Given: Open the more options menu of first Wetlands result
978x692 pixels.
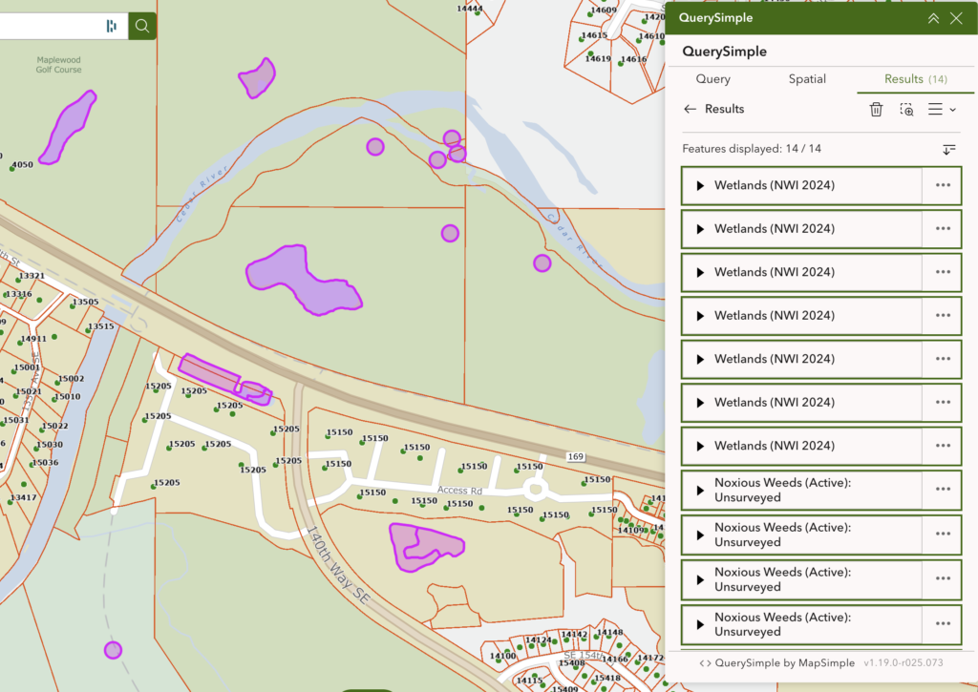Looking at the screenshot, I should pyautogui.click(x=943, y=185).
